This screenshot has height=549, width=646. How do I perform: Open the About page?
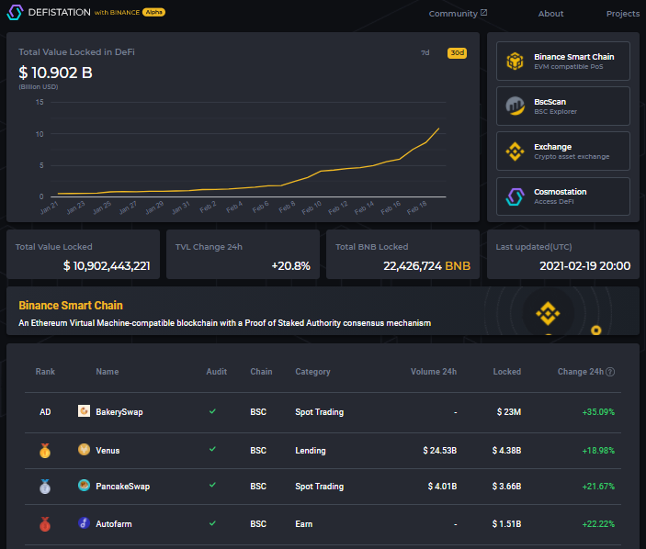[550, 14]
